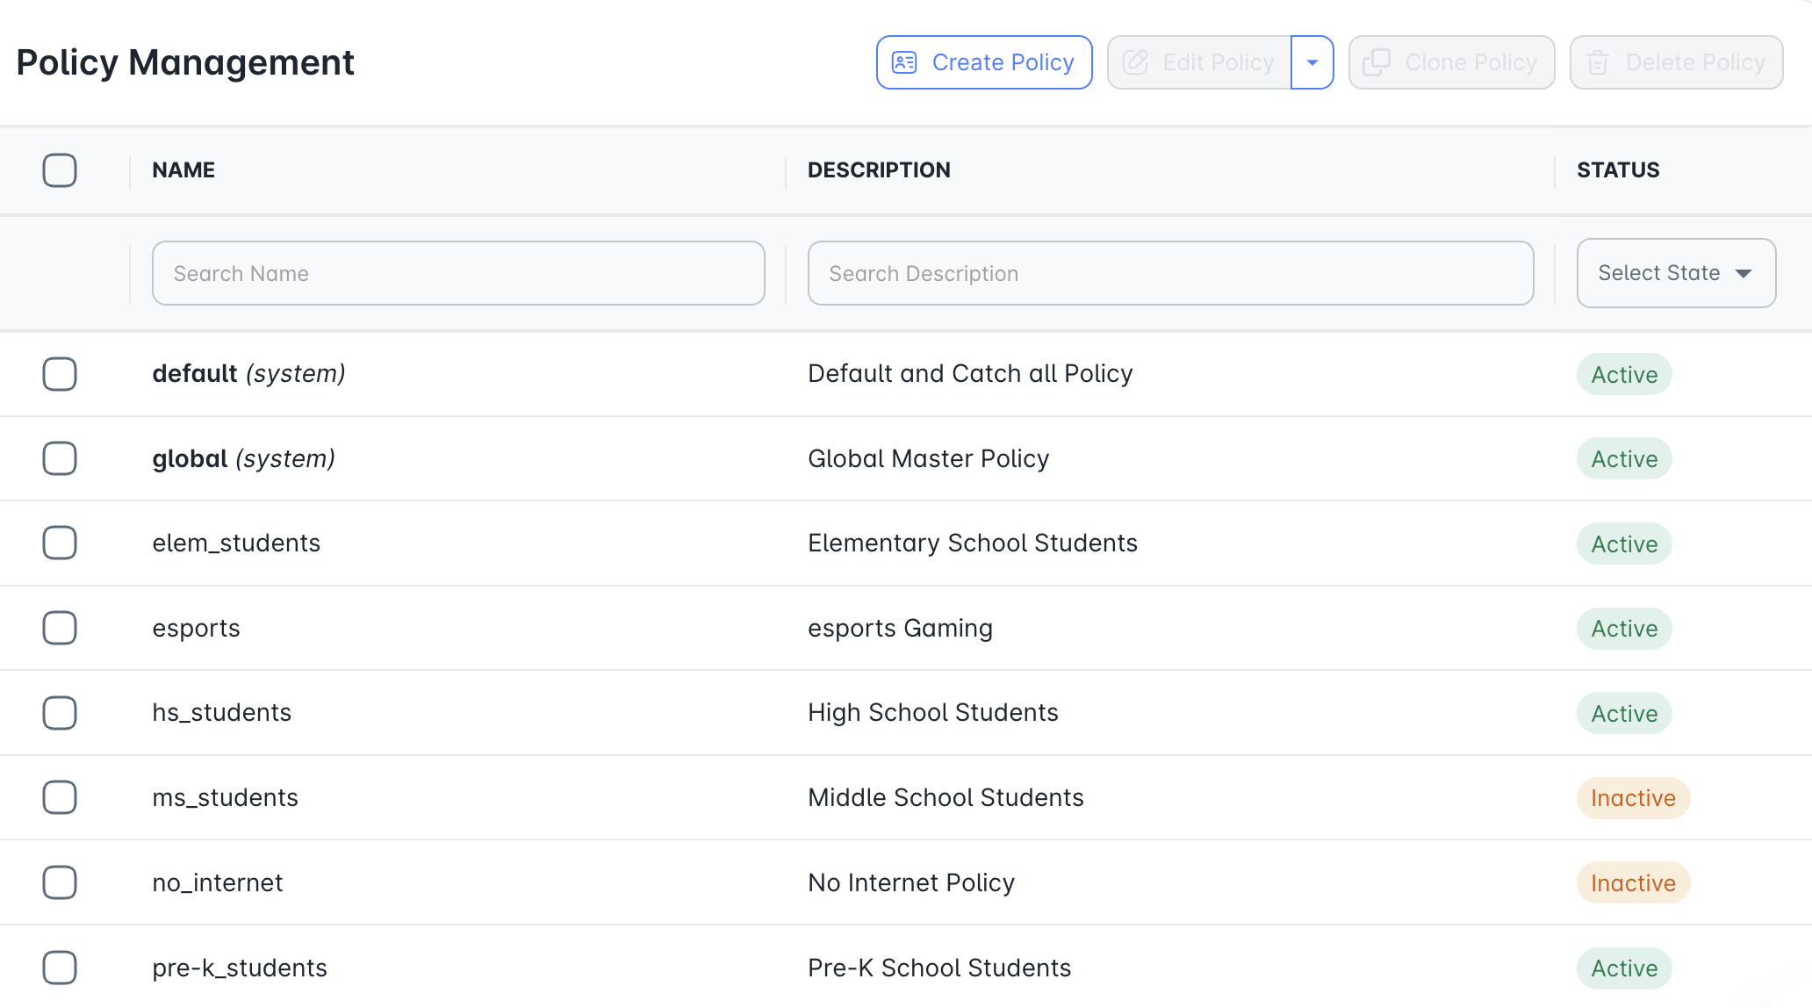The width and height of the screenshot is (1812, 1008).
Task: Focus the Search Name field
Action: pos(458,273)
